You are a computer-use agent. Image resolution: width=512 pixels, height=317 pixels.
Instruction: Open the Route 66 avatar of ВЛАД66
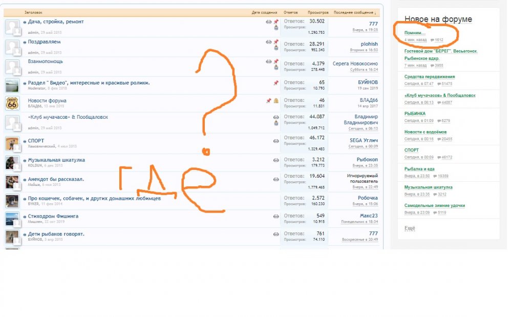click(x=12, y=103)
